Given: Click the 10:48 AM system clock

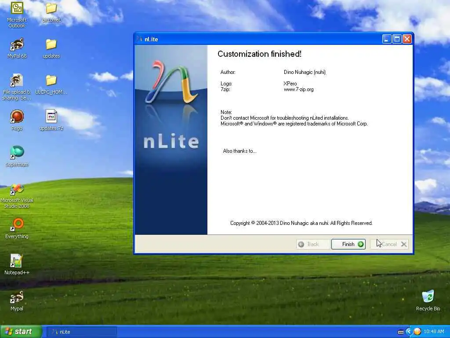Looking at the screenshot, I should pyautogui.click(x=434, y=332).
